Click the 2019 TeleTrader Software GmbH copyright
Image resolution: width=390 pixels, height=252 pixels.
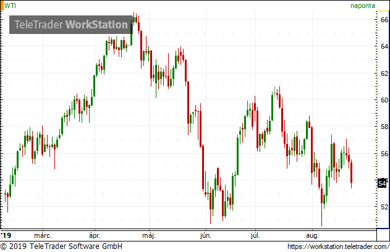click(61, 246)
